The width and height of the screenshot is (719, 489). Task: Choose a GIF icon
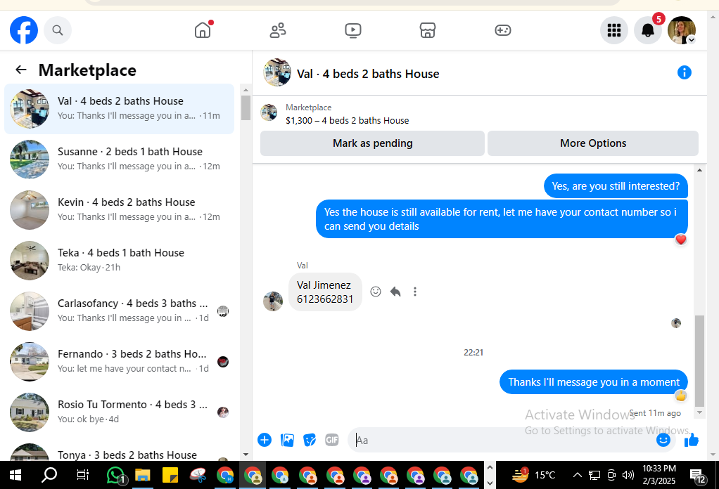[x=331, y=440]
